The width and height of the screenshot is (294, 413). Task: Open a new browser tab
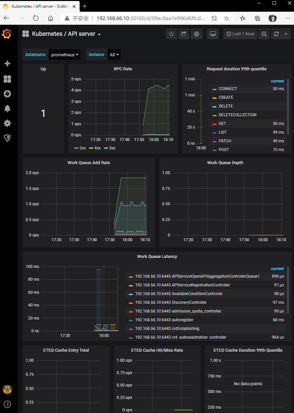[x=85, y=6]
